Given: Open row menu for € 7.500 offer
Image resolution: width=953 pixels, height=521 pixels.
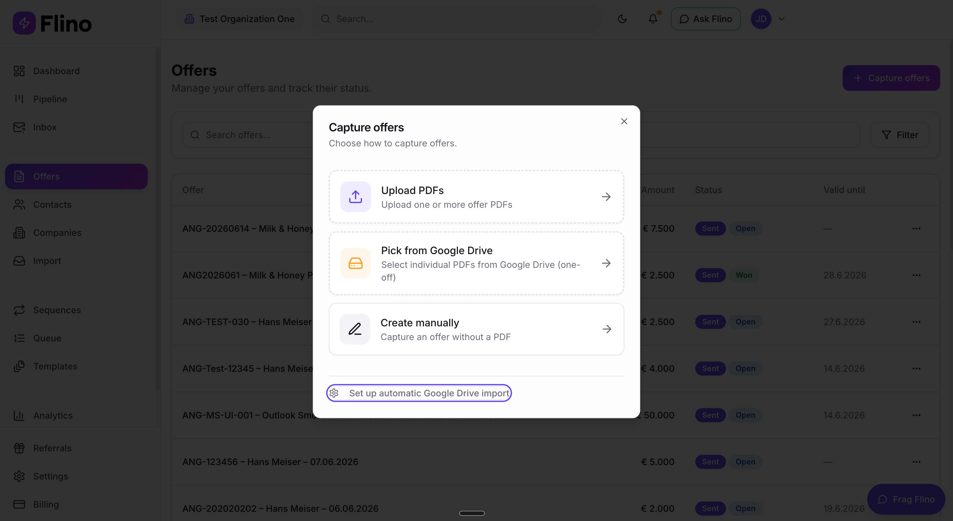Looking at the screenshot, I should coord(916,229).
